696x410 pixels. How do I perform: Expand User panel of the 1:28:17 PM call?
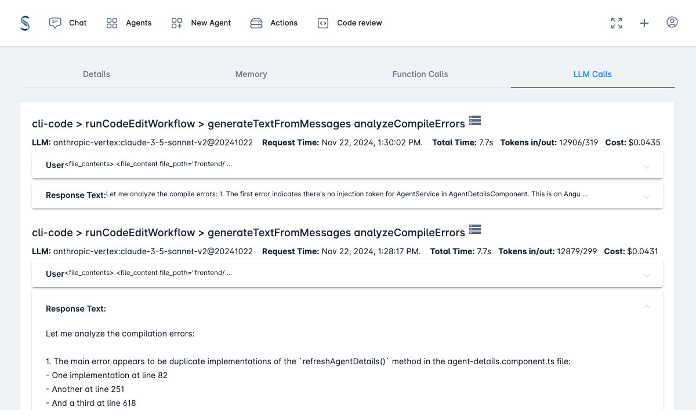[347, 273]
